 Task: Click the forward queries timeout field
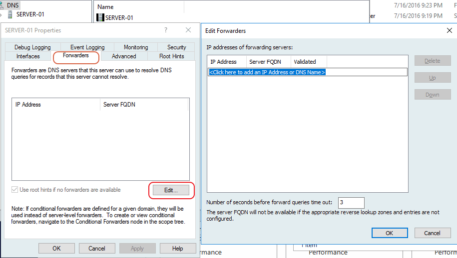[x=351, y=203]
